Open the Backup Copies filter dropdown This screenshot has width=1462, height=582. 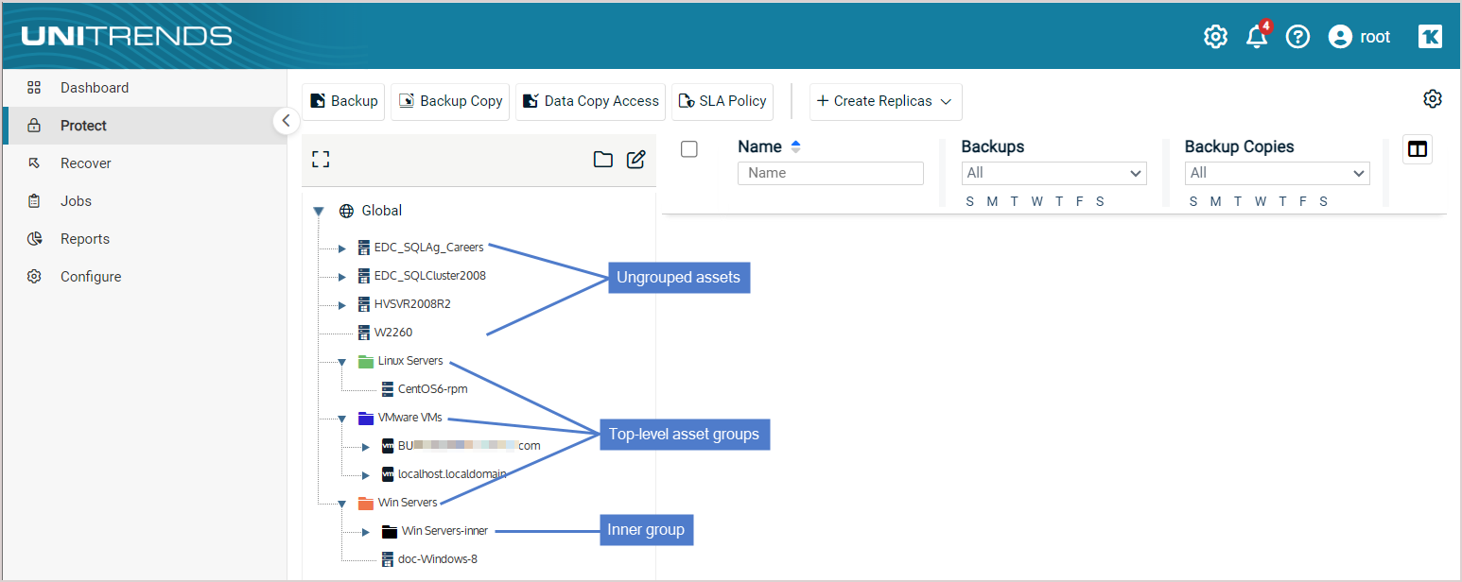coord(1277,173)
